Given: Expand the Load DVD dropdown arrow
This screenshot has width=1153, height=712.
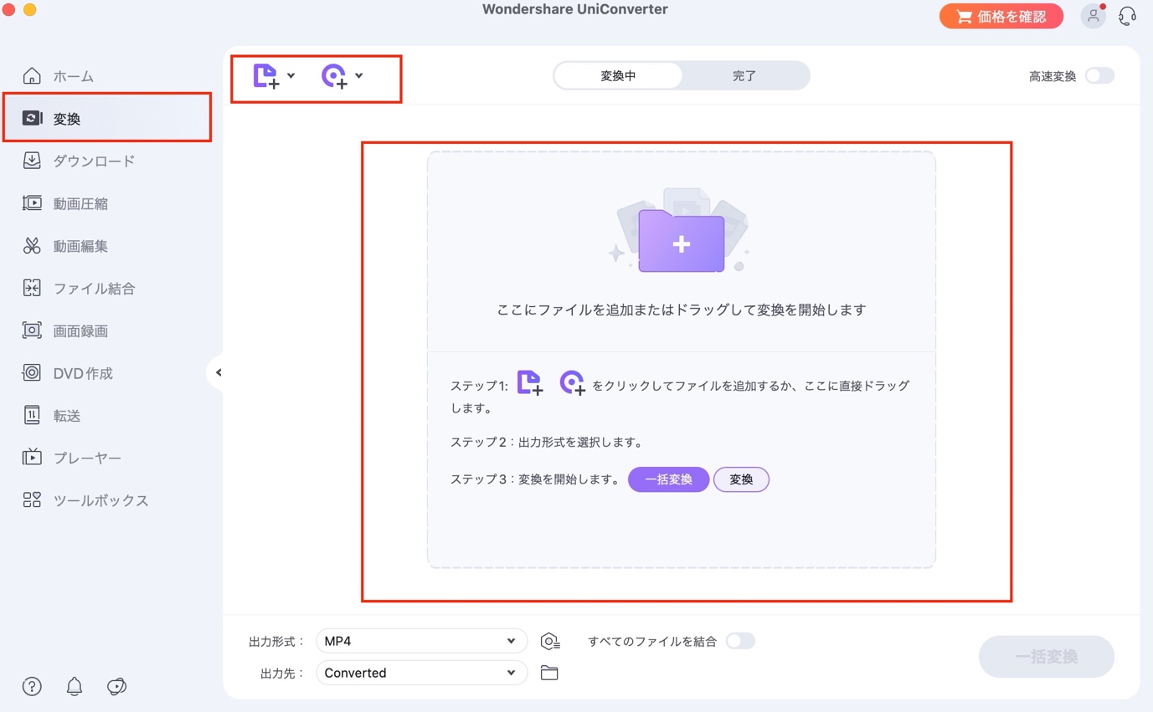Looking at the screenshot, I should tap(358, 75).
